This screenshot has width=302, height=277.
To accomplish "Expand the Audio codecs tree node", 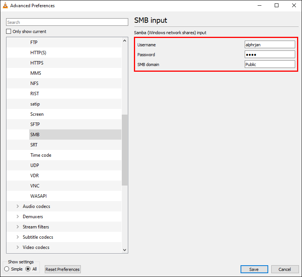I will pyautogui.click(x=18, y=206).
